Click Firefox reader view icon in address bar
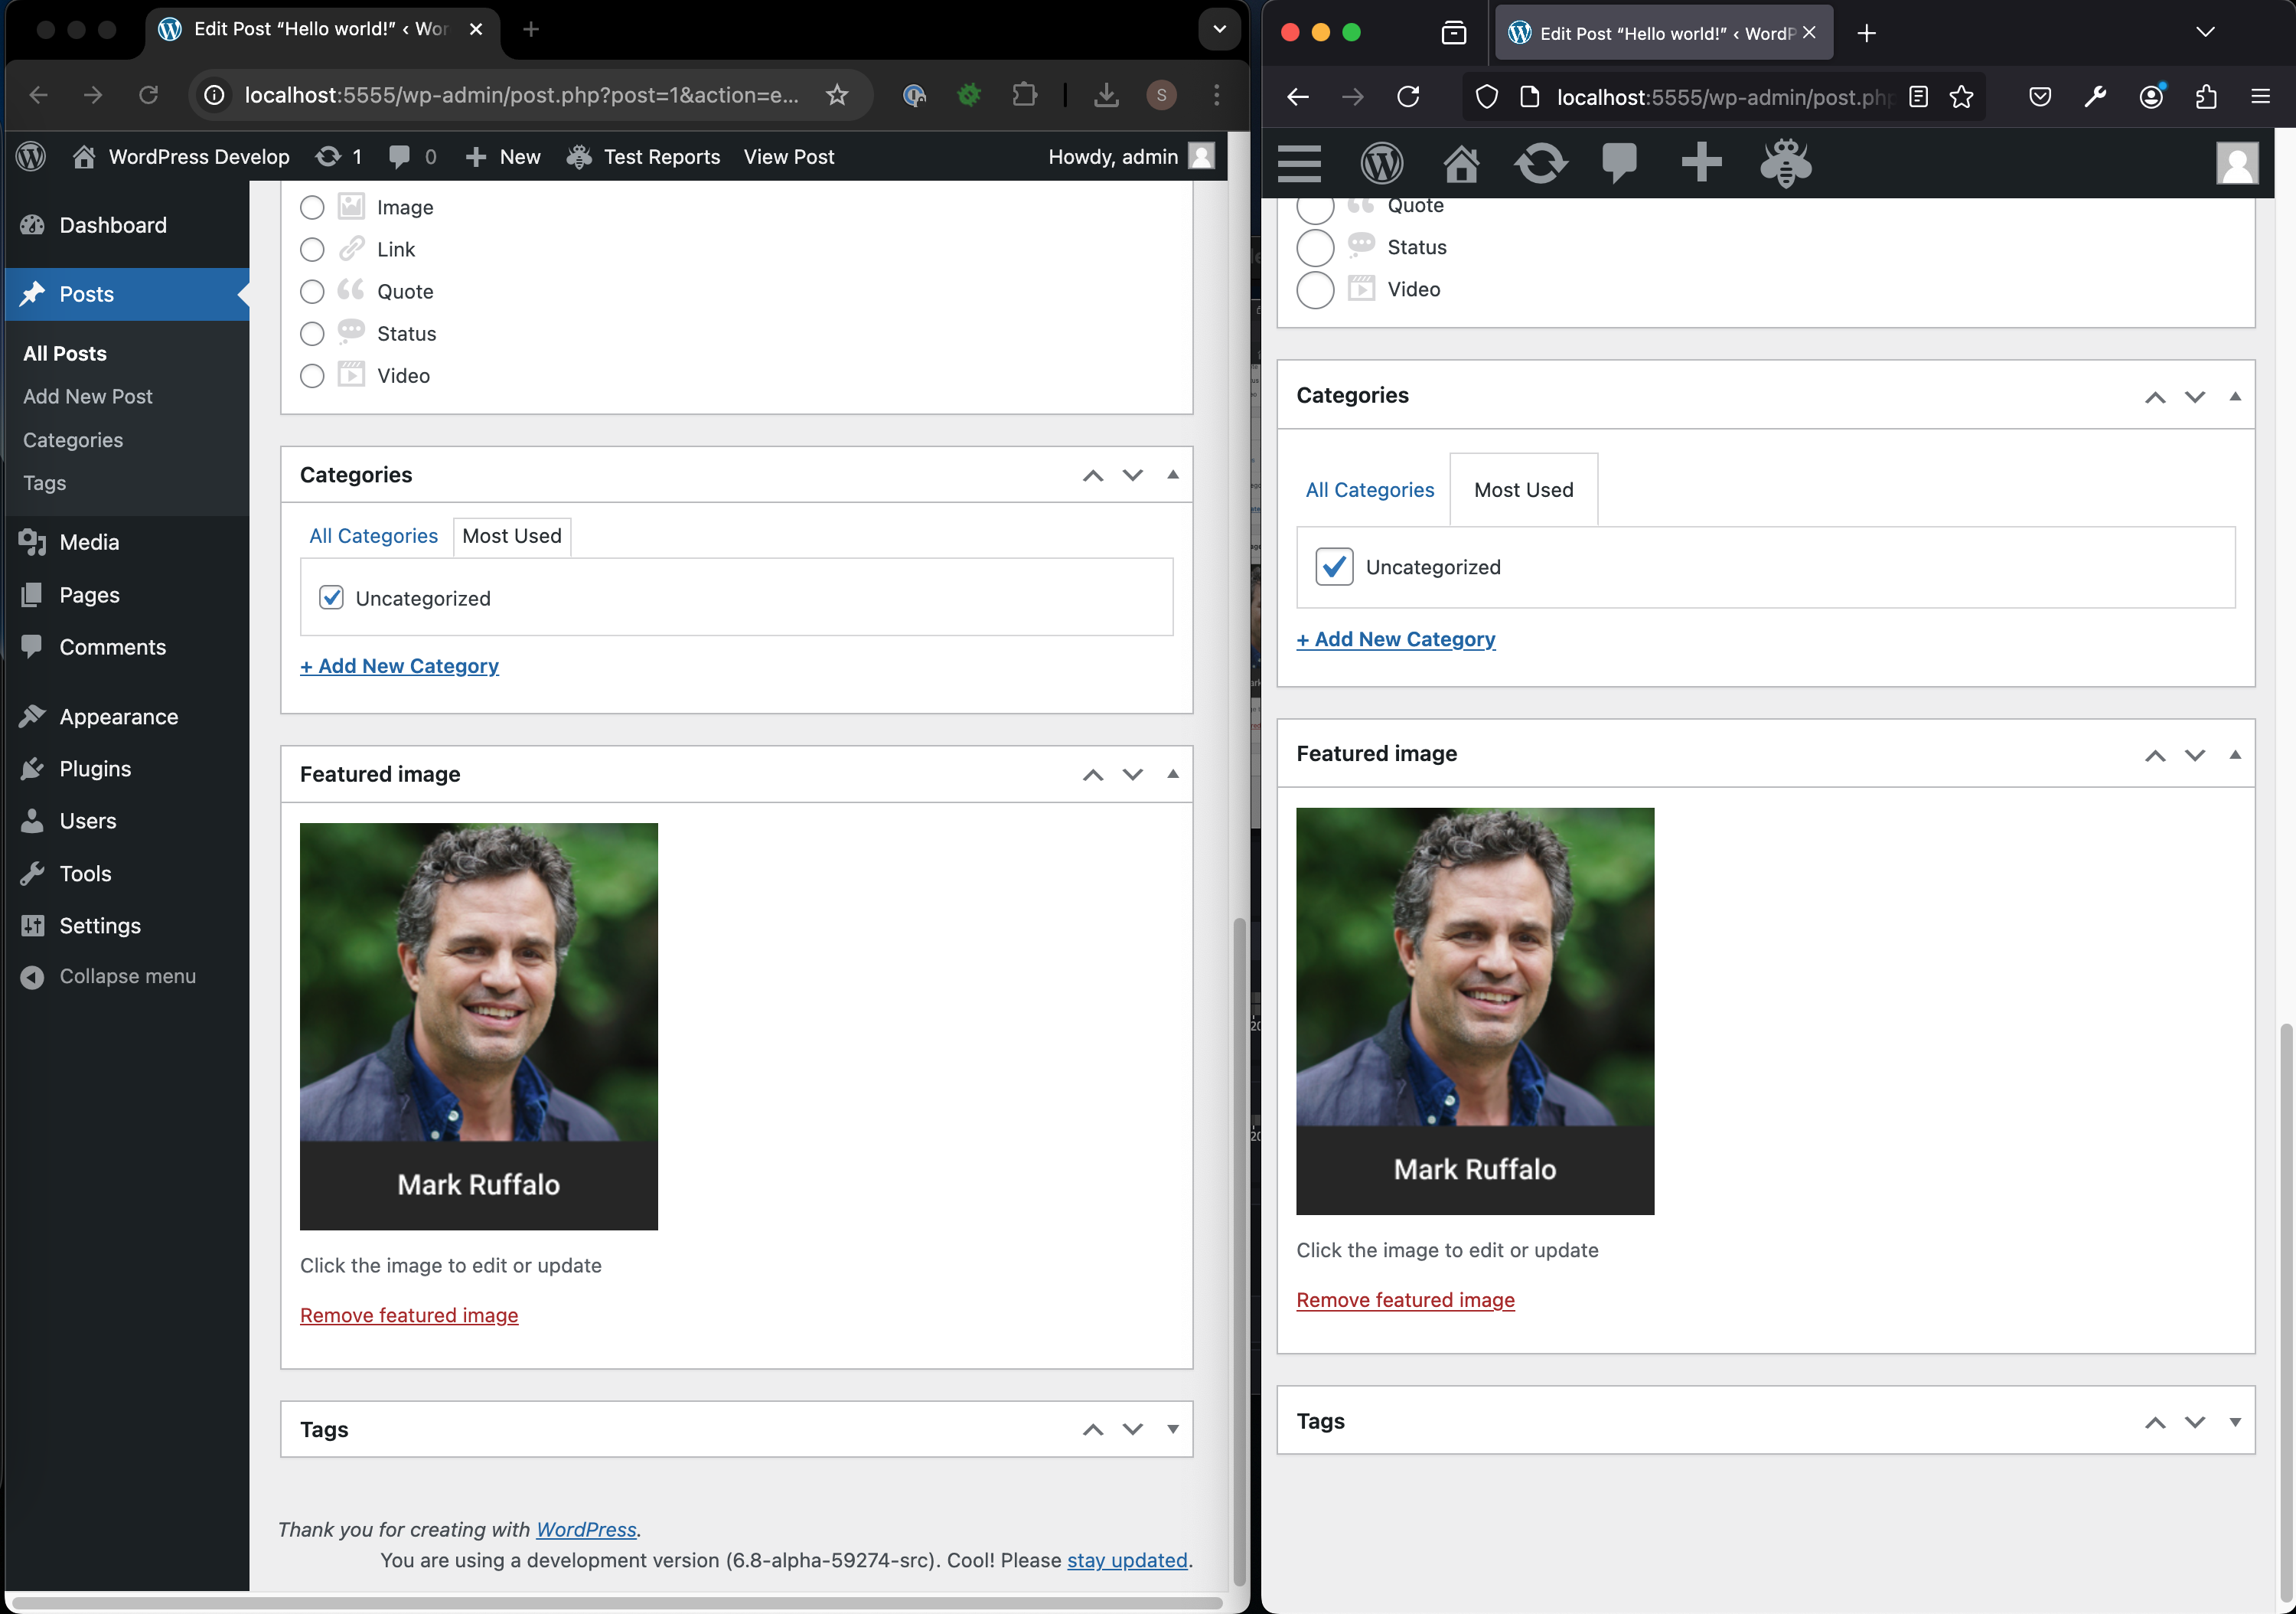 tap(1917, 96)
